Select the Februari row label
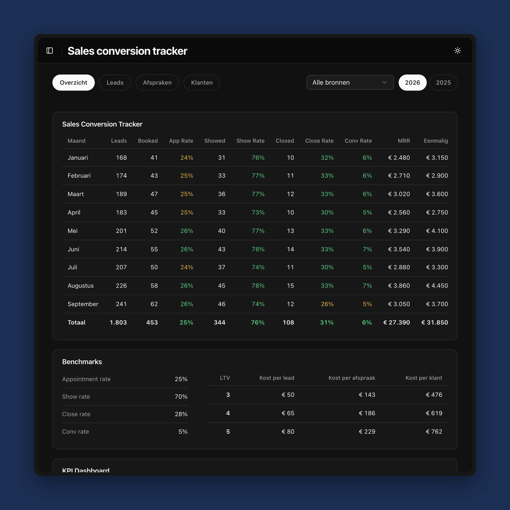Viewport: 510px width, 510px height. pyautogui.click(x=79, y=176)
